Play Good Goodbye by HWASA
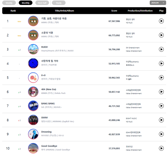The image size is (168, 155). pyautogui.click(x=161, y=148)
